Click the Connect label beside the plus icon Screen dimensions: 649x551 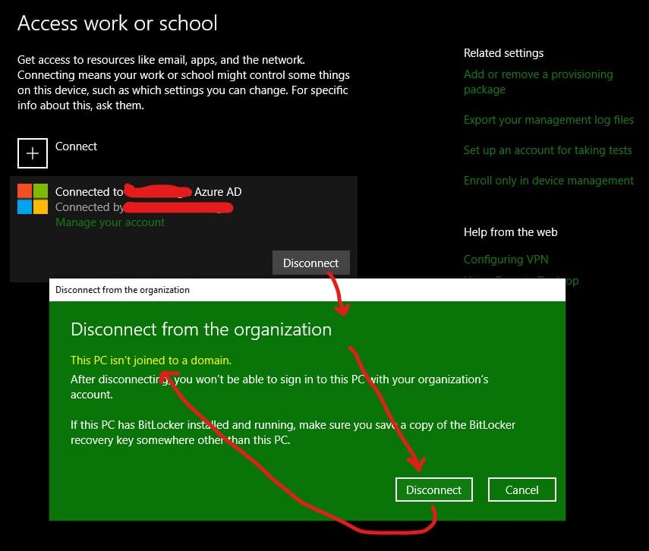pos(76,146)
